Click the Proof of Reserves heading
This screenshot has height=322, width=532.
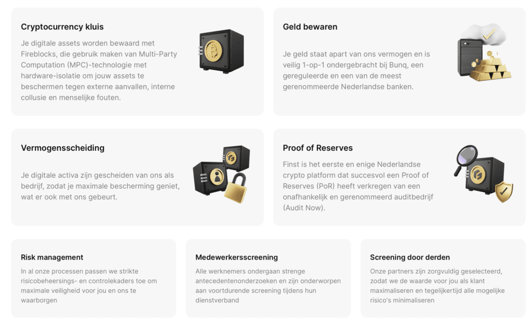[x=318, y=148]
